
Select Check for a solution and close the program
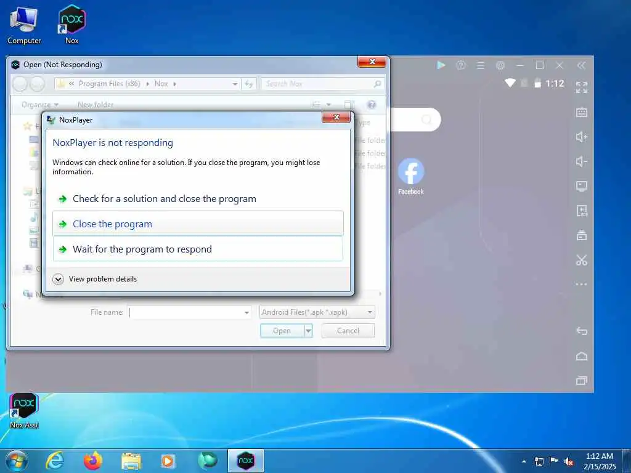pos(198,199)
